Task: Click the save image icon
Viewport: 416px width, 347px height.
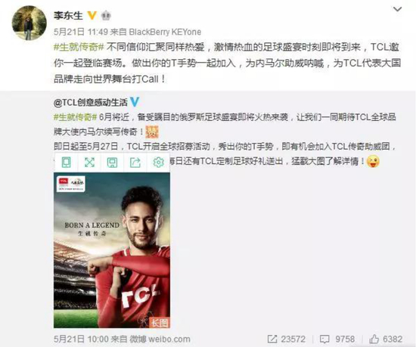Action: (112, 163)
